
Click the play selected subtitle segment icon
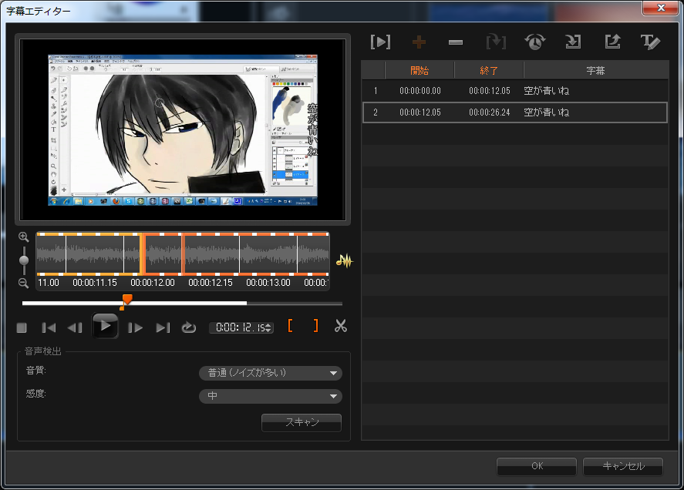[x=380, y=42]
